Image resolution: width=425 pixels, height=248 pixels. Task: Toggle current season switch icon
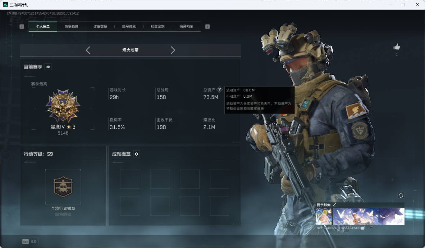point(48,67)
